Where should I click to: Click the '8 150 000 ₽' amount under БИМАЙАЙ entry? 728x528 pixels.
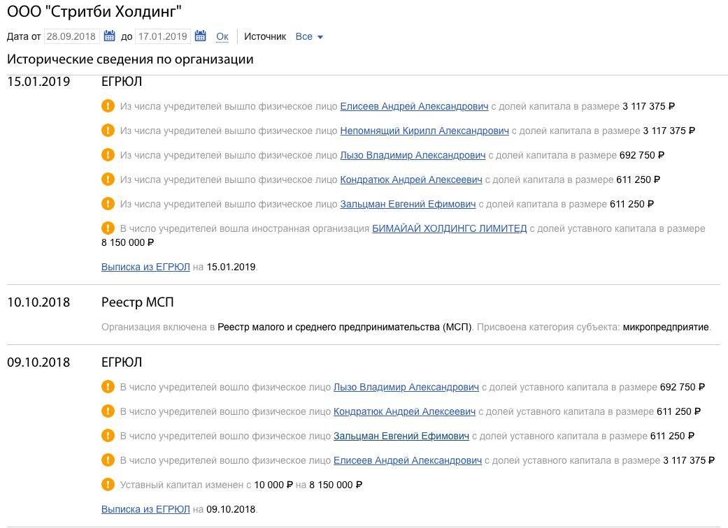click(x=128, y=242)
